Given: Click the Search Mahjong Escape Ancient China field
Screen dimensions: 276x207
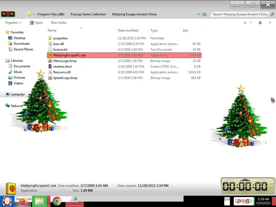Looking at the screenshot, I should pos(240,14).
